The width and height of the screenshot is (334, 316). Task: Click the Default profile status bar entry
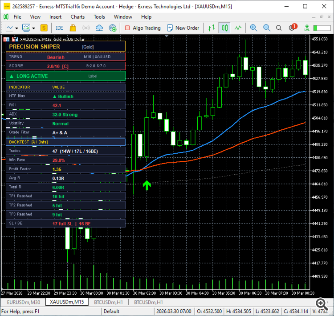click(111, 311)
